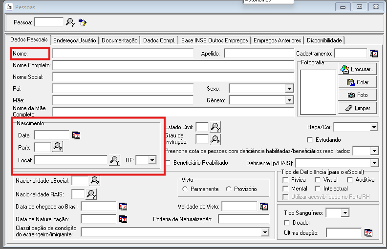Click the search icon beside Pessoa field
Viewport: 387px width, 249px height.
pyautogui.click(x=70, y=22)
